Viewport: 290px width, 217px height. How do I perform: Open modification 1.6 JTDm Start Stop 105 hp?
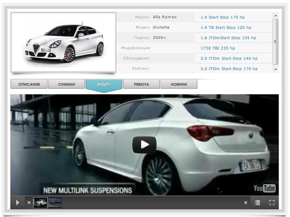[228, 38]
